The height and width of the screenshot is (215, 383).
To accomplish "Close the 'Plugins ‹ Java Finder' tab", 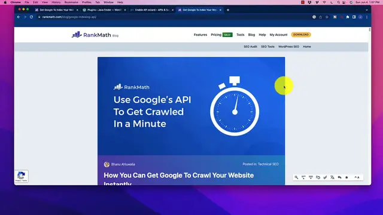I will [x=125, y=10].
